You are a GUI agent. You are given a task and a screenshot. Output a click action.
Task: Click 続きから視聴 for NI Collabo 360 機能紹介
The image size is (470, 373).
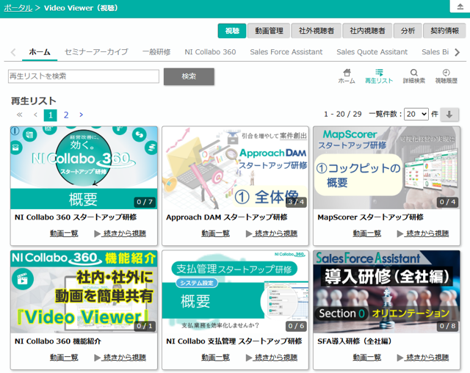point(124,358)
